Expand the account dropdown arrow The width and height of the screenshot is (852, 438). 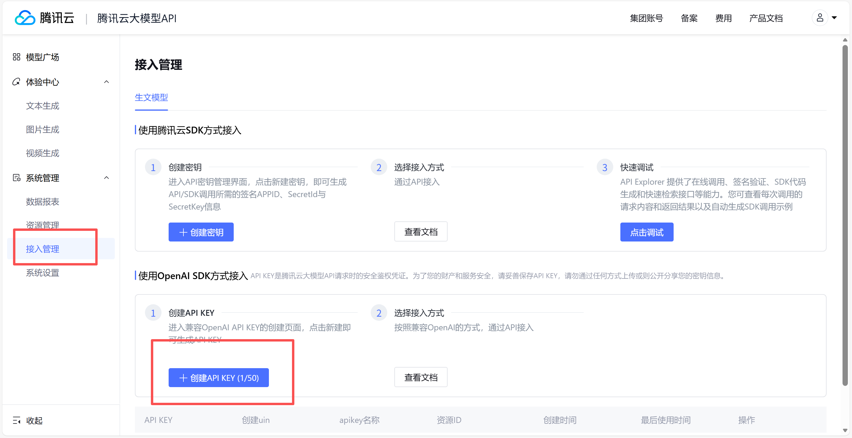(x=835, y=18)
